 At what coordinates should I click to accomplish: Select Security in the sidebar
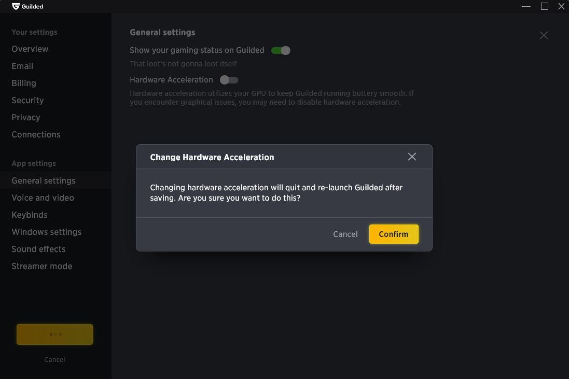click(x=27, y=100)
